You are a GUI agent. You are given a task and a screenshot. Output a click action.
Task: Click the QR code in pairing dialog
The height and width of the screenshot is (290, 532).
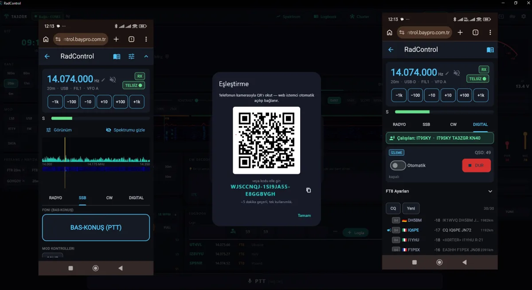point(266,141)
